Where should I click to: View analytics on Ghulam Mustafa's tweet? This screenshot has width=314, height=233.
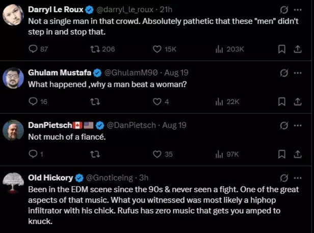220,101
